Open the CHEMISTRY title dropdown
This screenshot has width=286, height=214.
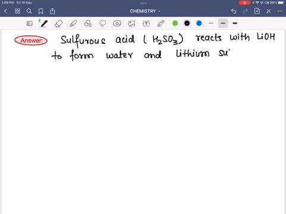point(145,11)
